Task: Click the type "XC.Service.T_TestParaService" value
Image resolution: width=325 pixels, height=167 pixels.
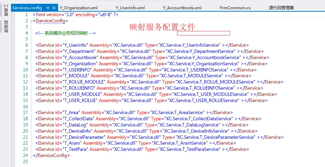Action: coord(189,149)
